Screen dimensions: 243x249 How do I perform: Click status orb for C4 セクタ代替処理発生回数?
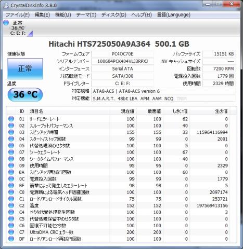11,212
